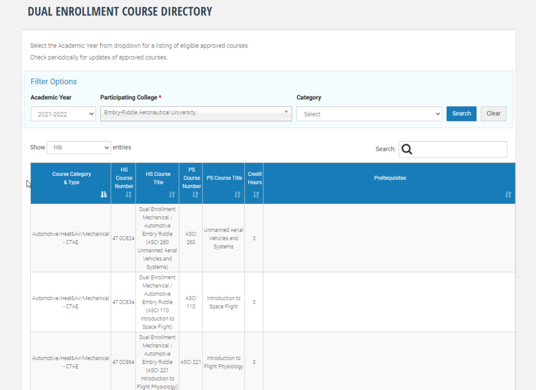The image size is (536, 390).
Task: Focus the table Search text field
Action: [x=460, y=150]
